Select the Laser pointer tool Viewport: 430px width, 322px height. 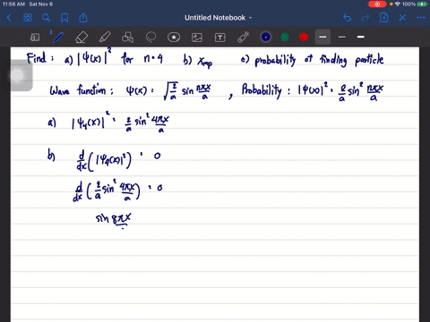pos(244,38)
